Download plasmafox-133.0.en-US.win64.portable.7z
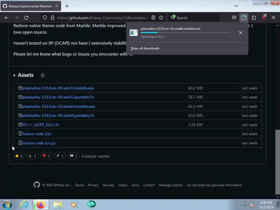This screenshot has height=210, width=280. coord(58,116)
